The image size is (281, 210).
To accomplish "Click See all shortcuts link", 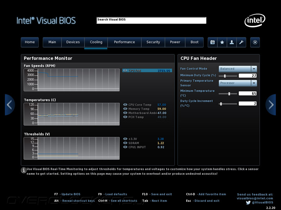I will pyautogui.click(x=124, y=201).
